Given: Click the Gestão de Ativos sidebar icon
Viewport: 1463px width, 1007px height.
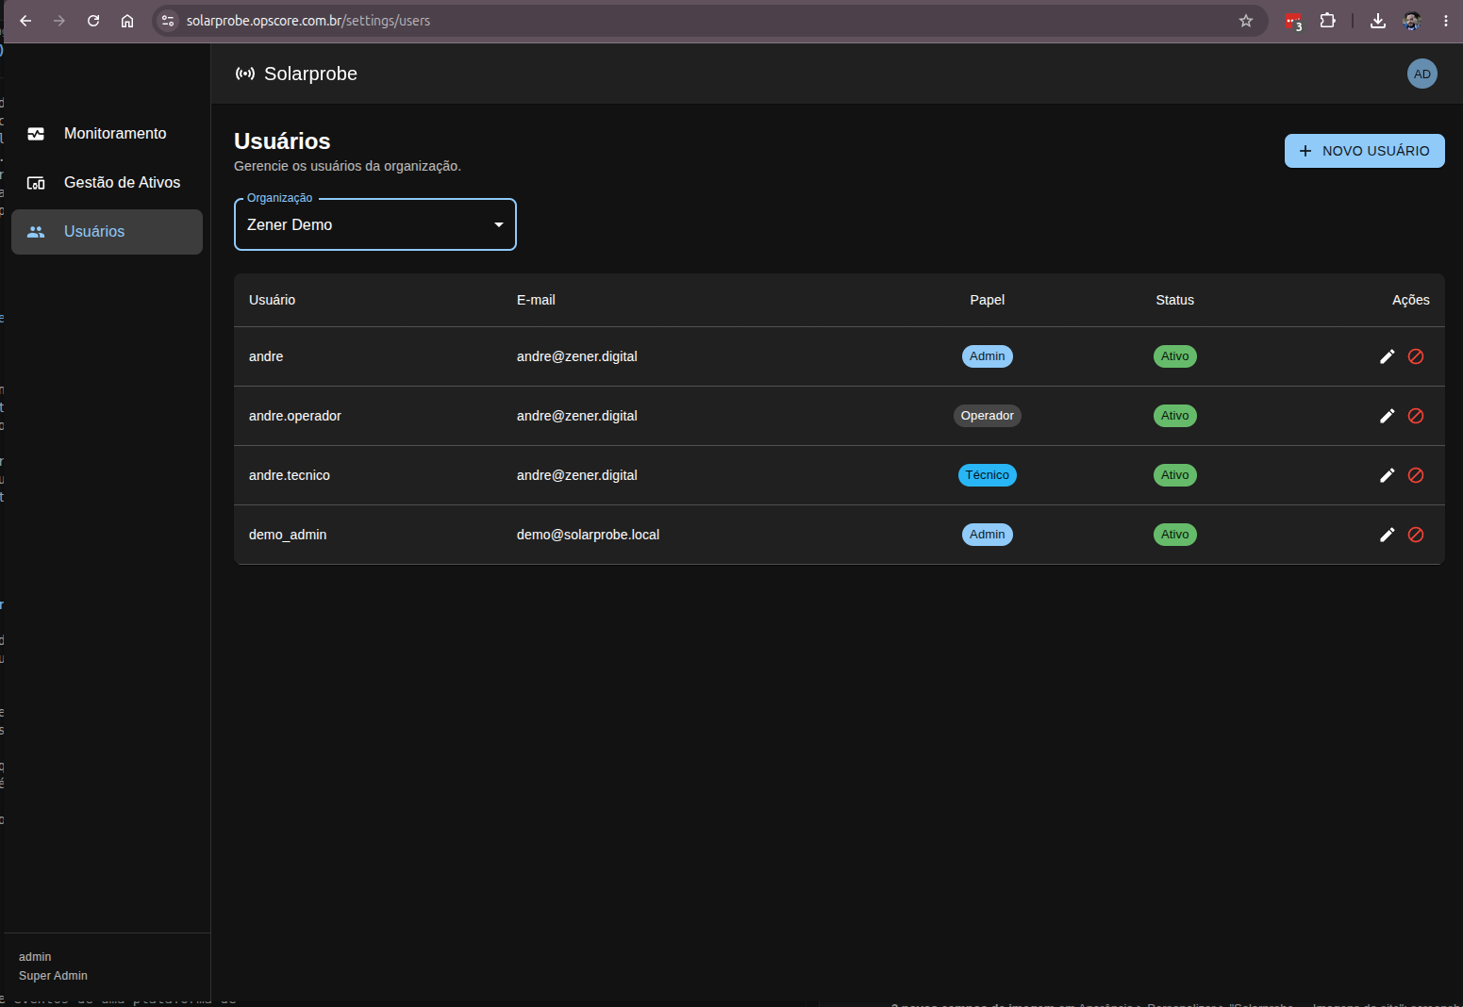Looking at the screenshot, I should coord(36,183).
